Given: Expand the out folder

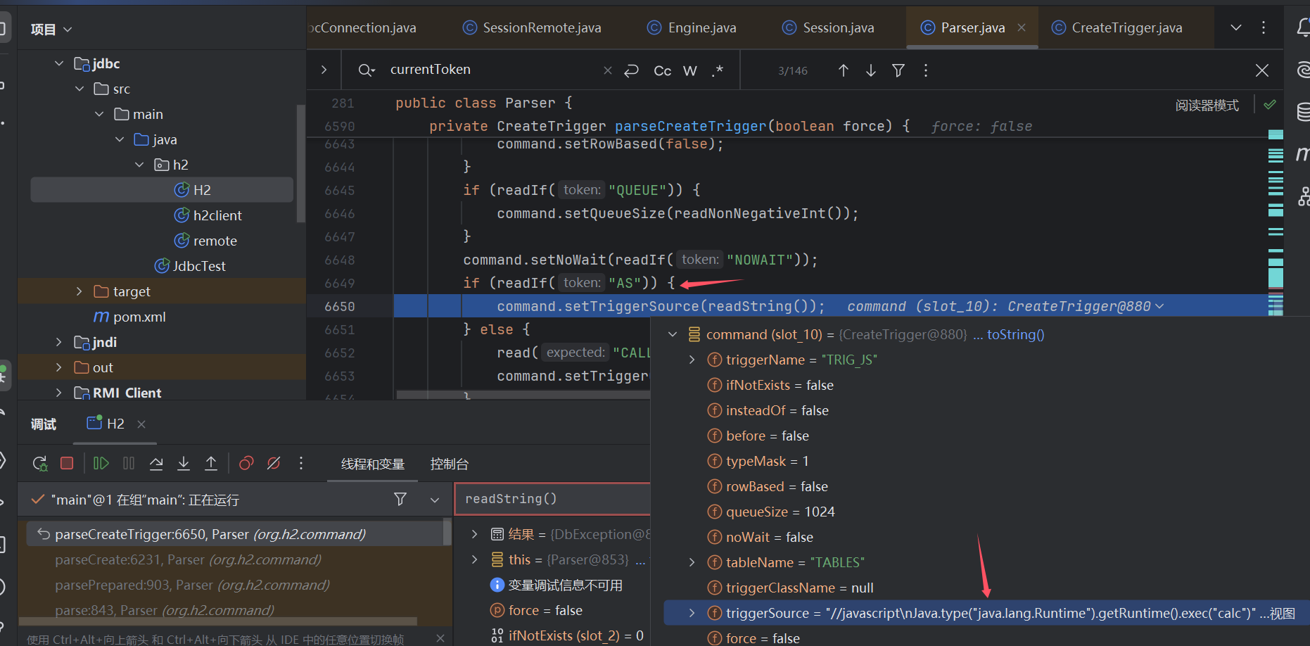Looking at the screenshot, I should tap(59, 367).
